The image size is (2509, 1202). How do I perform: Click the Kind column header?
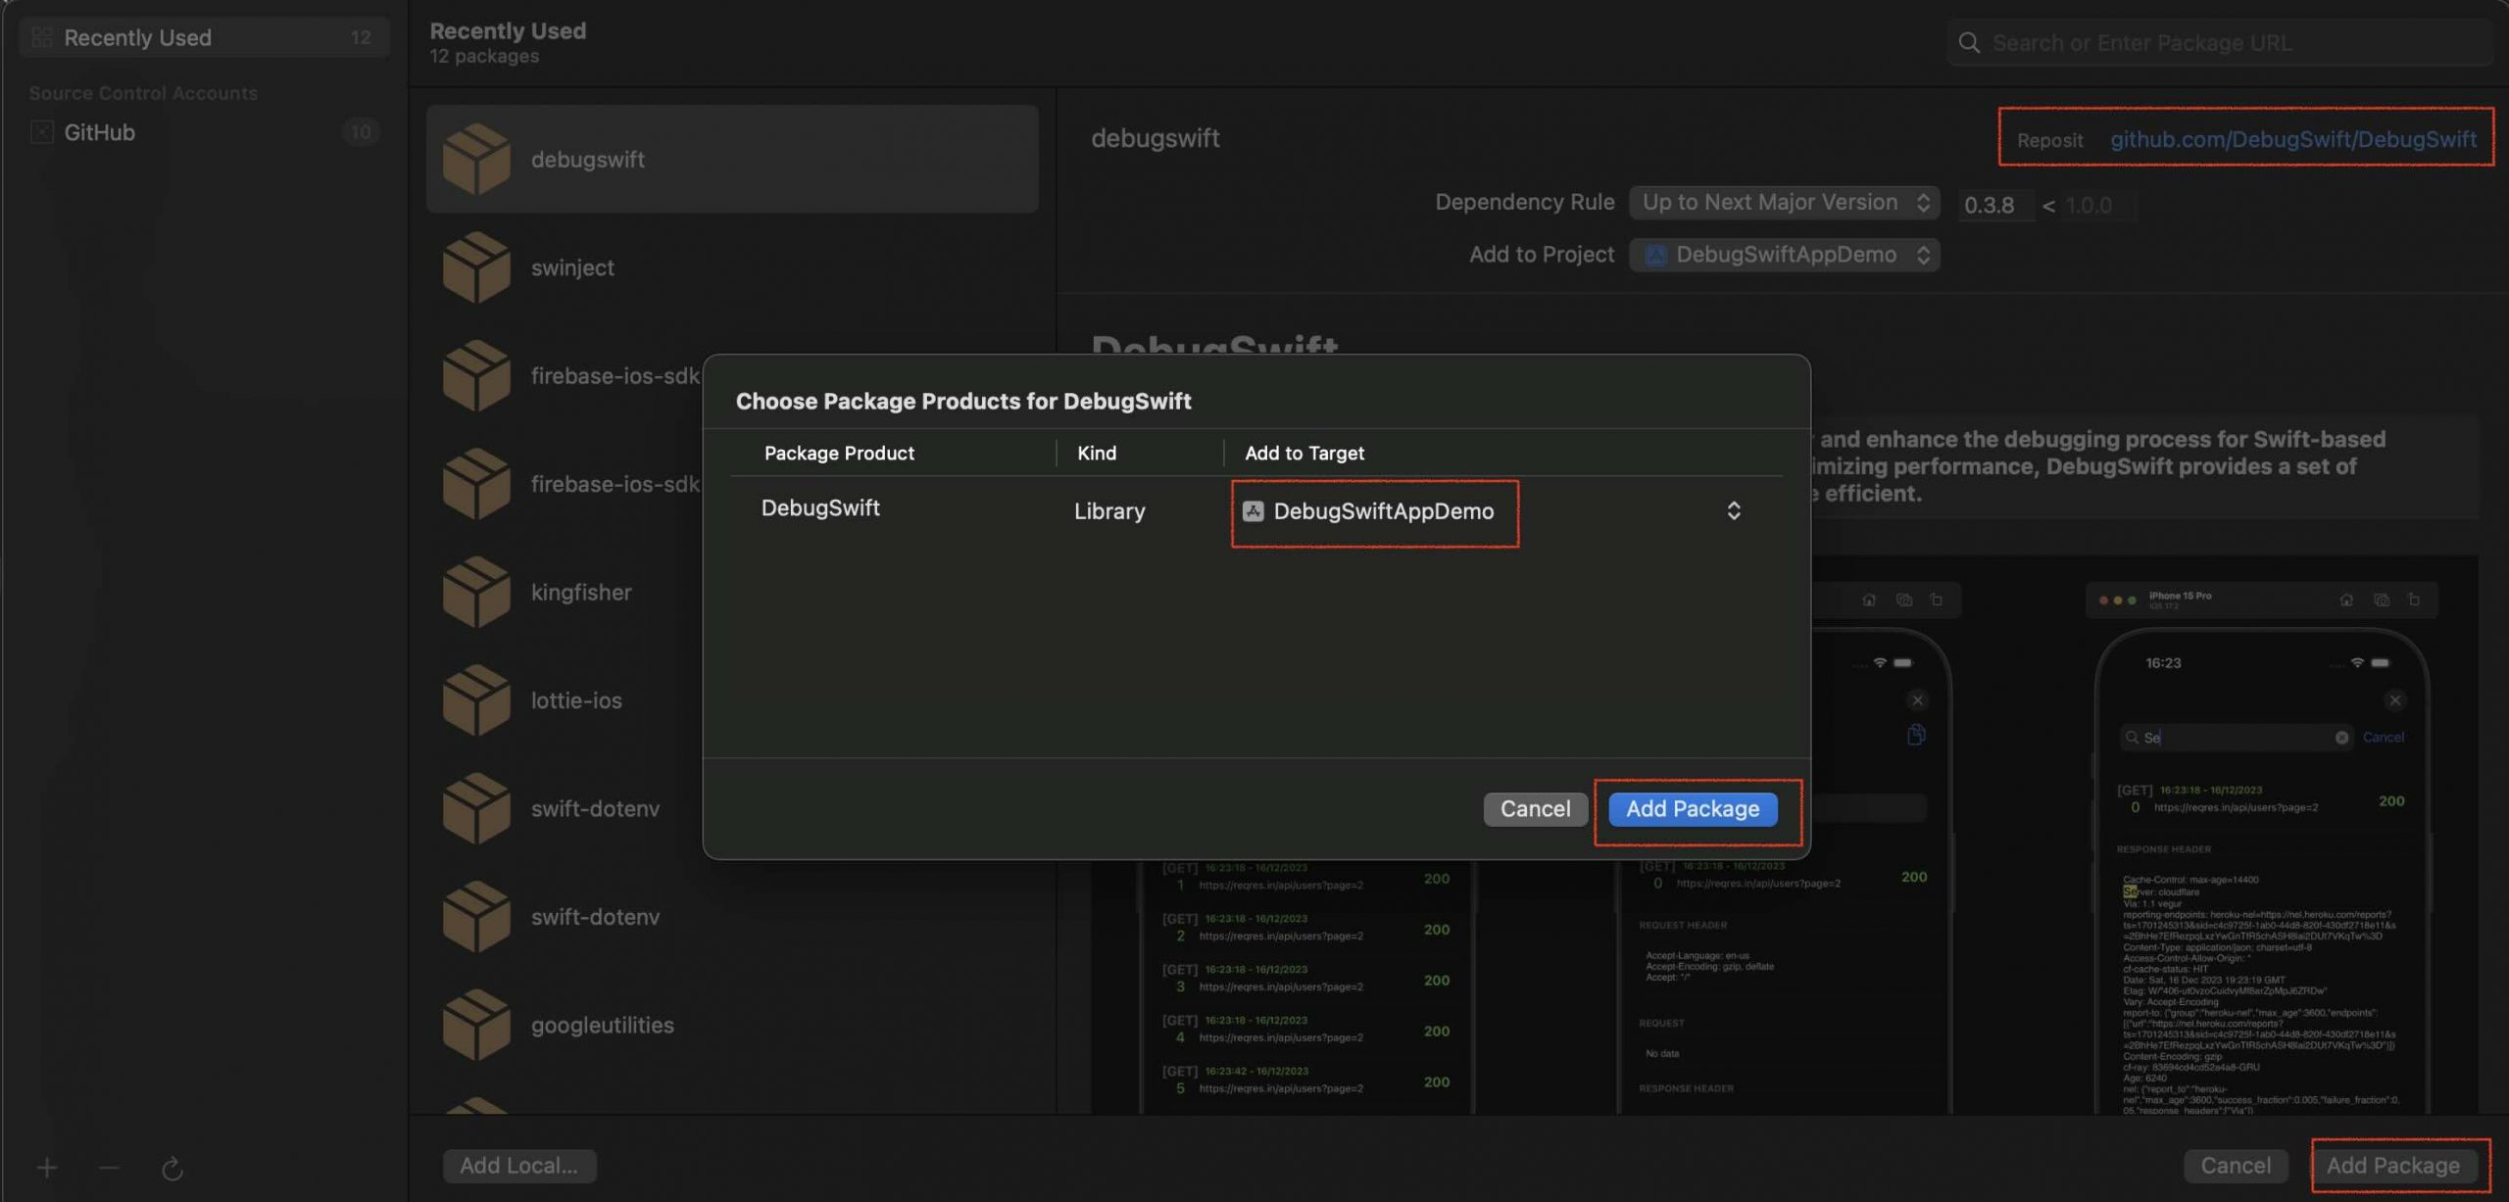1097,453
